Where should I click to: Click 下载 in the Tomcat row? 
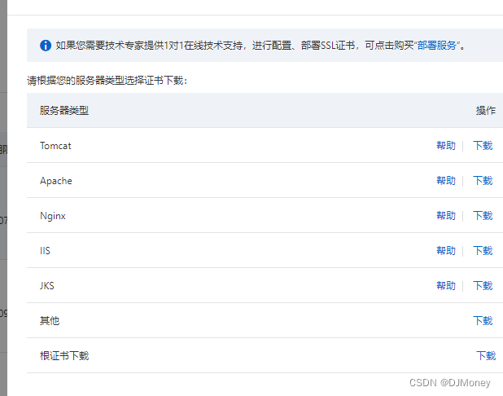coord(483,146)
